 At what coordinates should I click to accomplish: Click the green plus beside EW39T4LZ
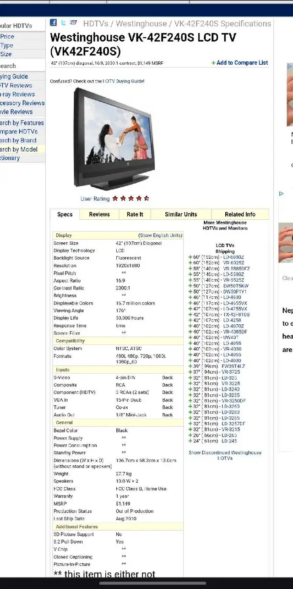[190, 366]
